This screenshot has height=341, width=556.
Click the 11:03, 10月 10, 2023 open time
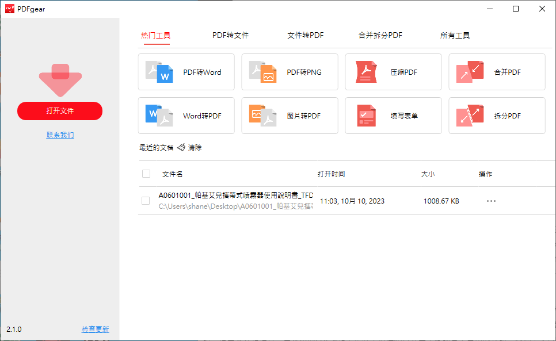352,201
